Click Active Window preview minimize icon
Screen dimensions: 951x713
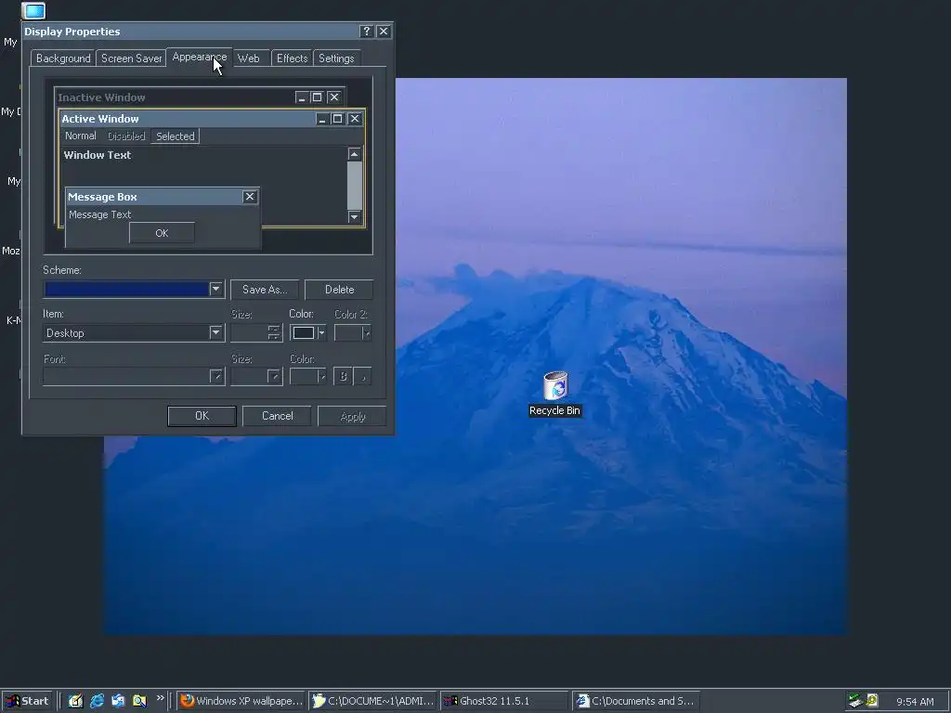(x=322, y=119)
